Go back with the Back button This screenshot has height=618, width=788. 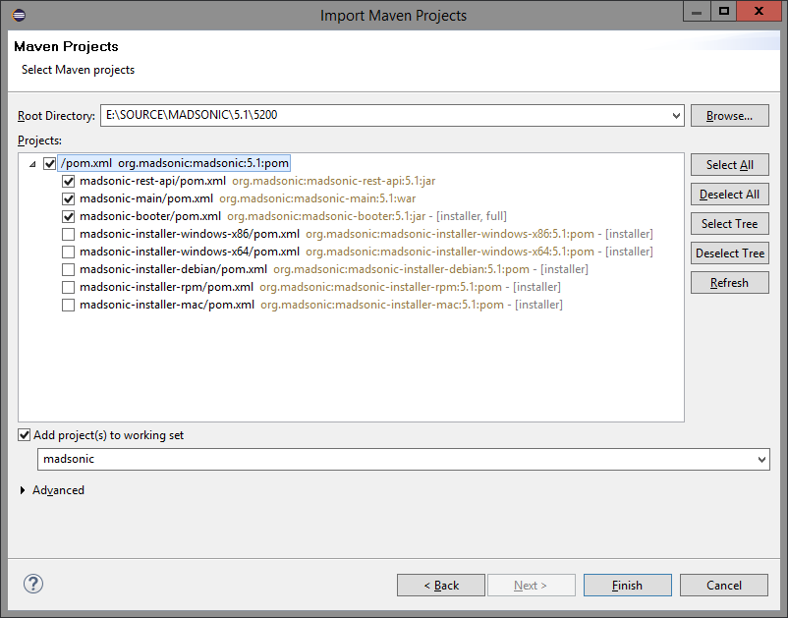pyautogui.click(x=441, y=586)
